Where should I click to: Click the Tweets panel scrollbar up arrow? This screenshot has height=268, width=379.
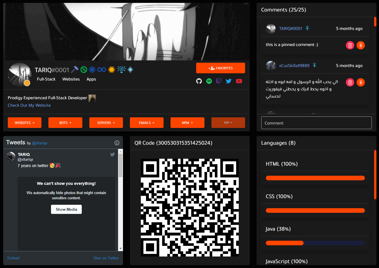[x=120, y=151]
